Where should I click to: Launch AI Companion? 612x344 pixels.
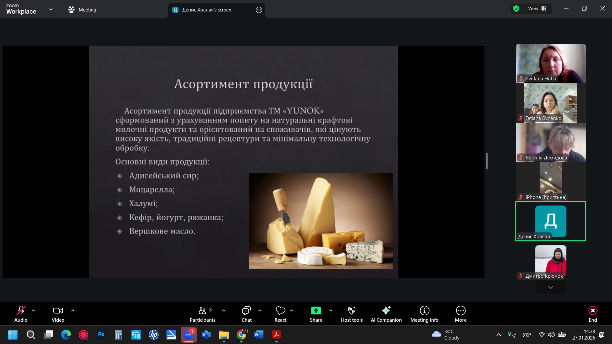tap(386, 314)
